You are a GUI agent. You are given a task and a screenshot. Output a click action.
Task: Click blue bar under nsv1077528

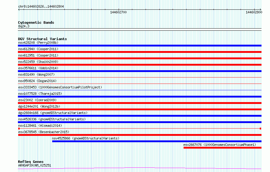140,97
